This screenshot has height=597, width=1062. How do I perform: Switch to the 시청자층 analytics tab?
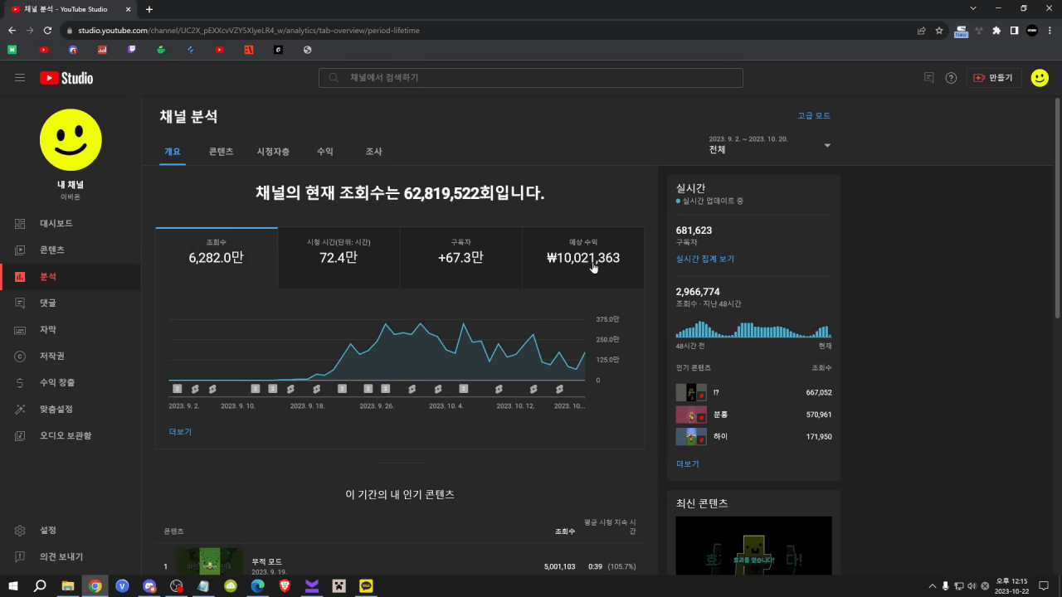coord(272,152)
